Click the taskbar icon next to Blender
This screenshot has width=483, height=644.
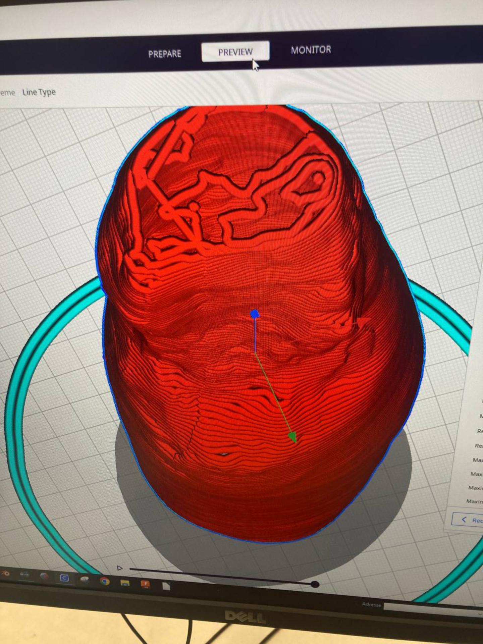tap(25, 574)
